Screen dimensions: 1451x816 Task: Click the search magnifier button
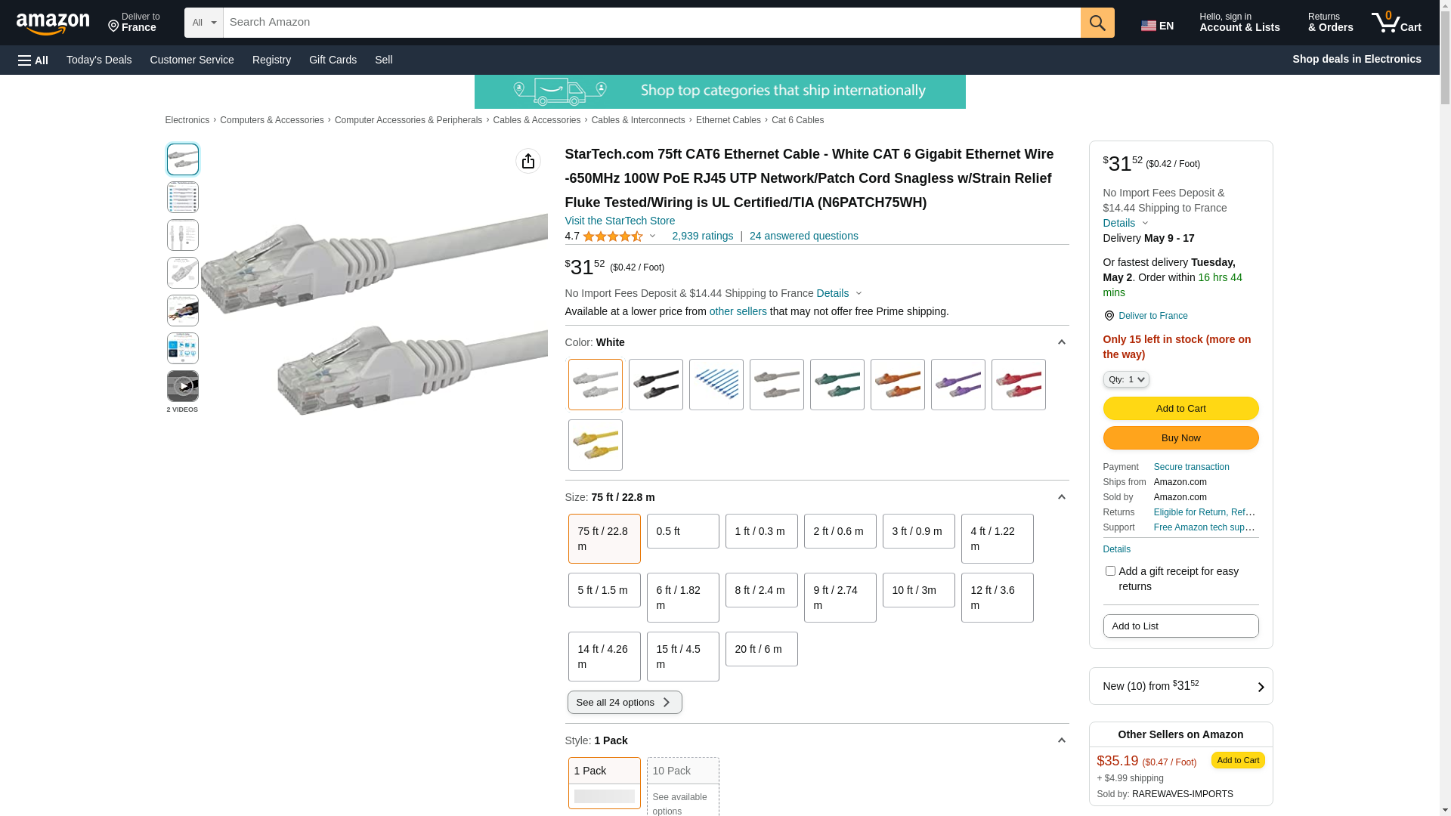pyautogui.click(x=1097, y=23)
